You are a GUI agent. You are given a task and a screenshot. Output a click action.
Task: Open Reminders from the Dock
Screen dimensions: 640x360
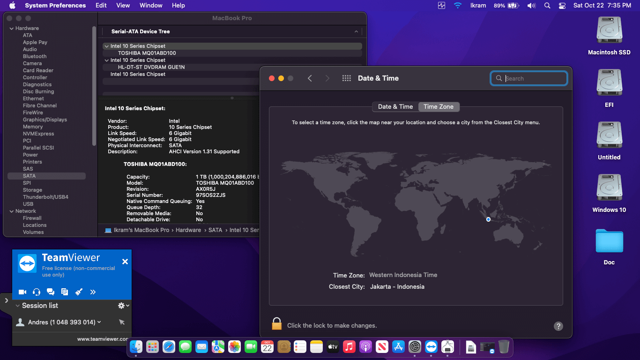point(300,347)
